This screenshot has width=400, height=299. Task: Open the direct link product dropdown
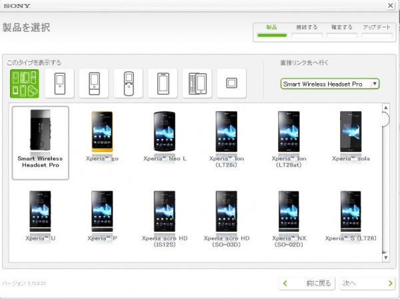330,84
